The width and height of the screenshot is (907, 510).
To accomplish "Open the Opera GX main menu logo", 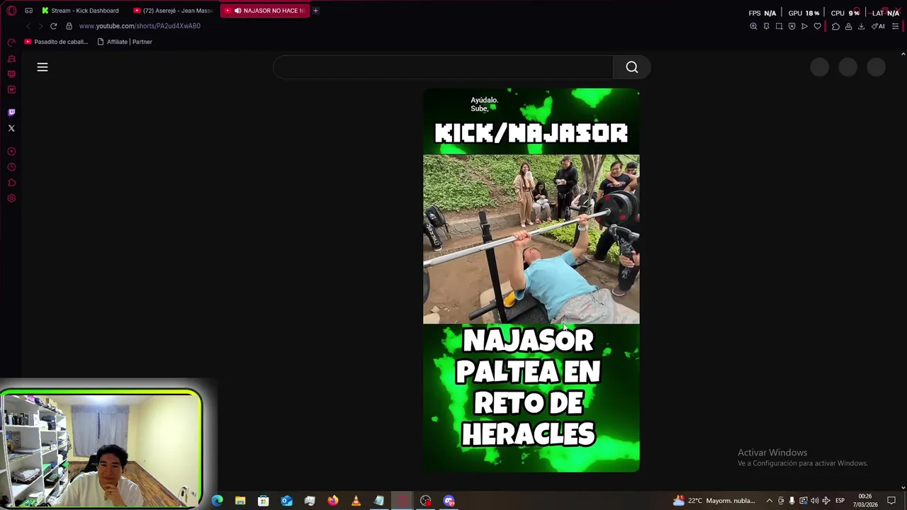I will pos(11,11).
